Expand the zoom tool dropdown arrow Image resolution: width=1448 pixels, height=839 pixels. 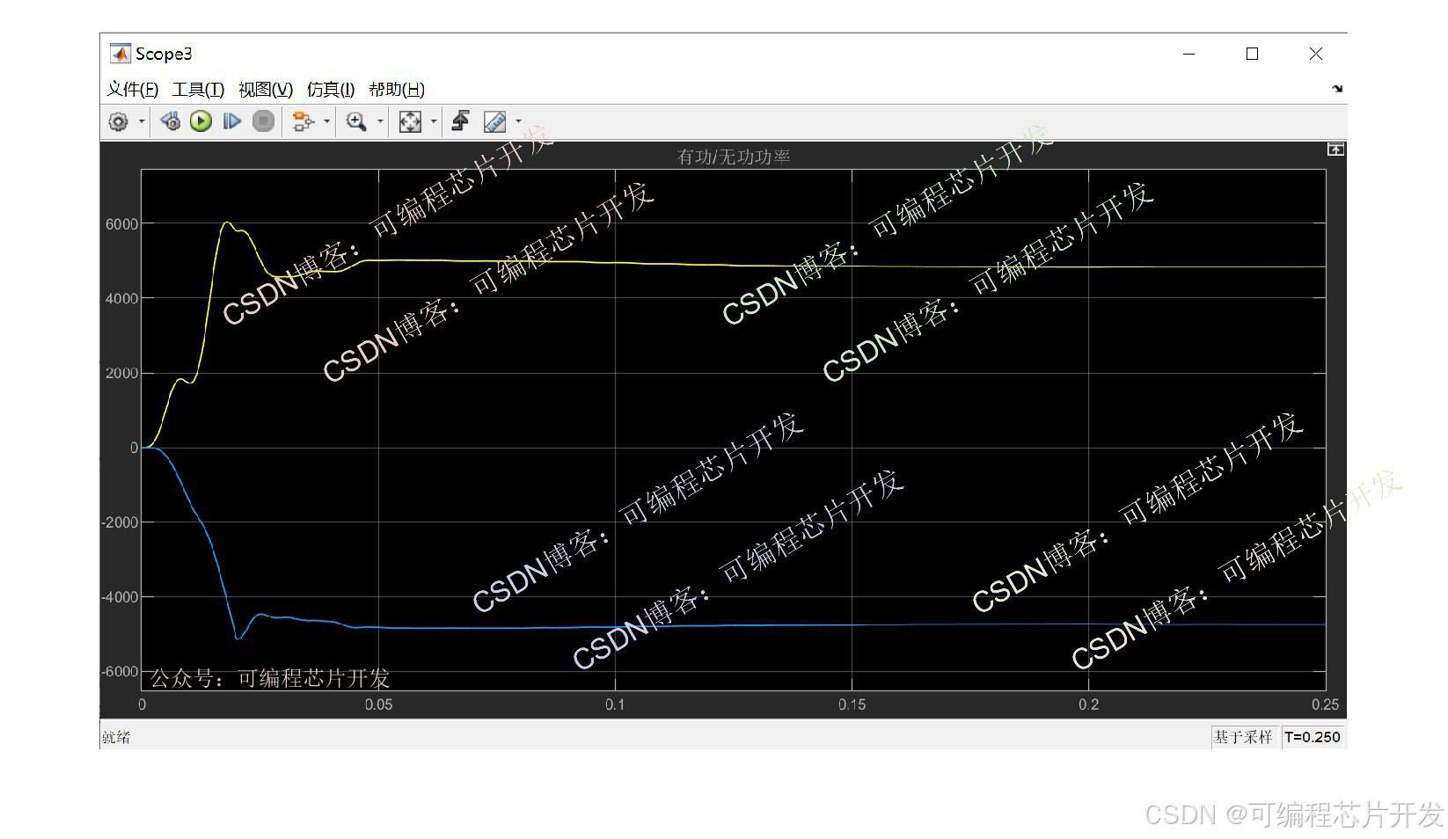click(x=380, y=121)
